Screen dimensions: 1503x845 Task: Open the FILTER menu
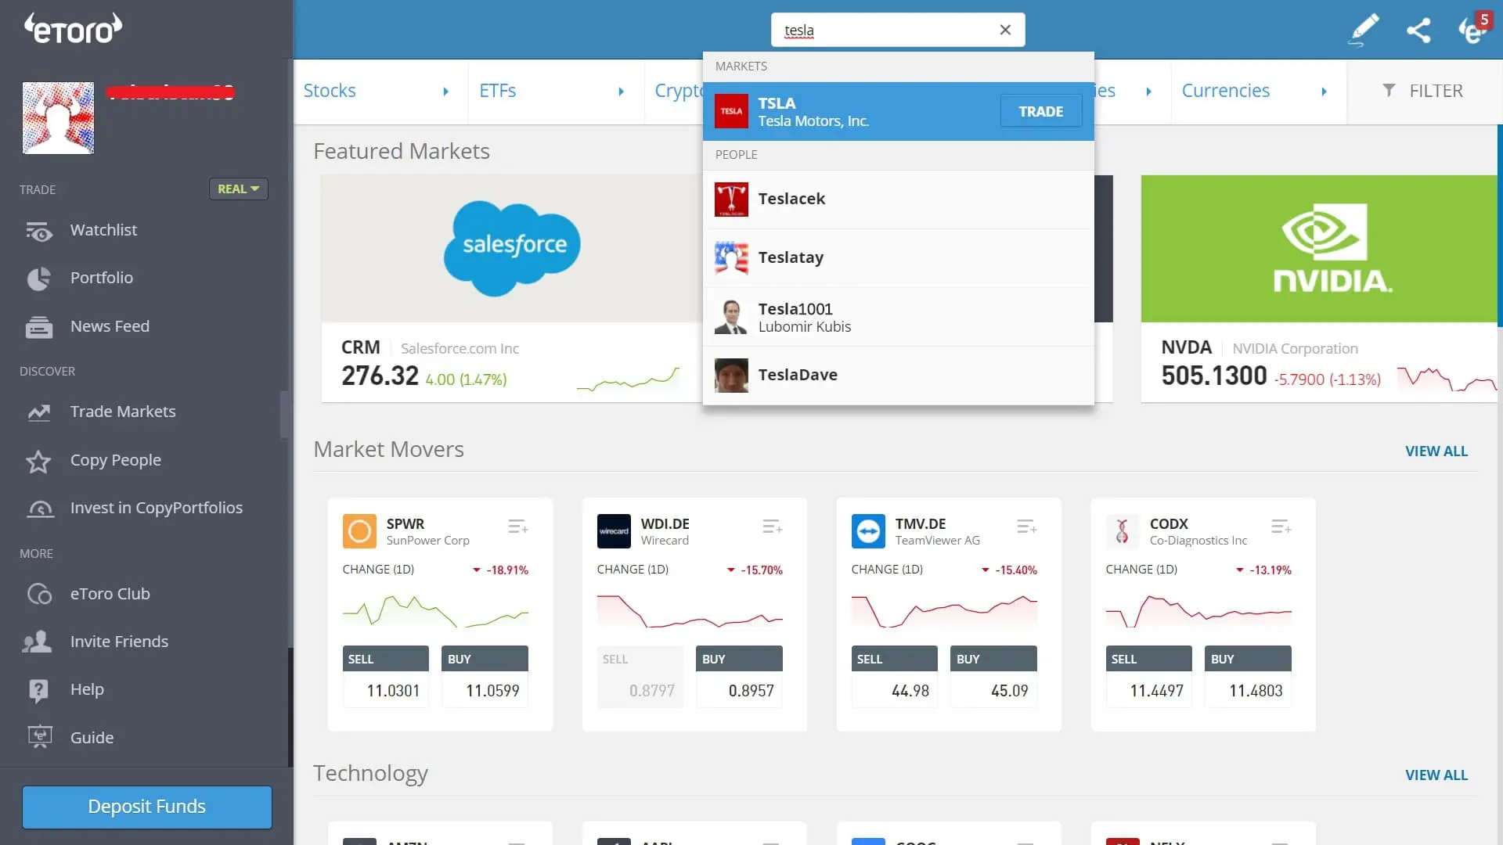coord(1424,91)
